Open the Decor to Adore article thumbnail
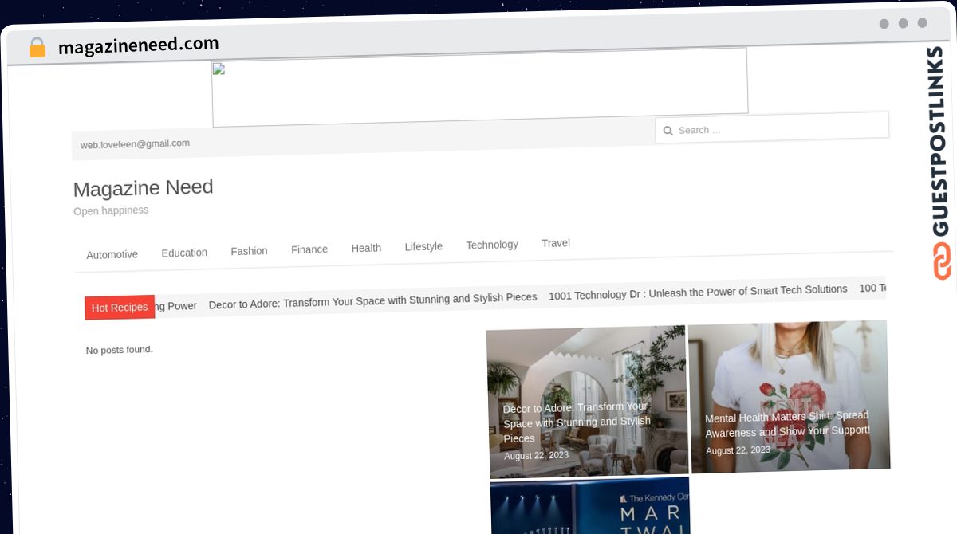 [x=587, y=402]
